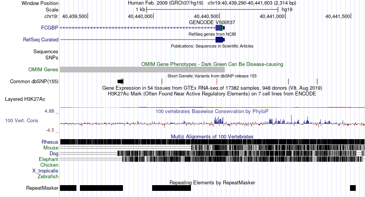Click the 4.88 conservation maximum value
The width and height of the screenshot is (365, 197).
pyautogui.click(x=49, y=111)
